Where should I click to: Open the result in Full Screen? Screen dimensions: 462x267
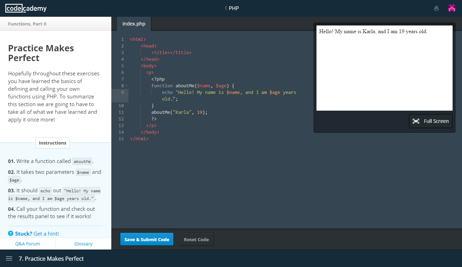pos(431,121)
